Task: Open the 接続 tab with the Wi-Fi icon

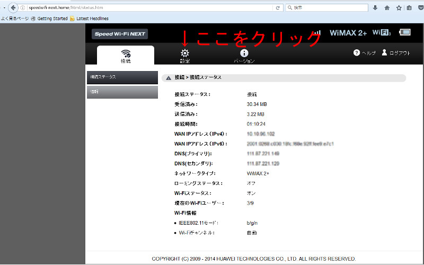Action: pyautogui.click(x=126, y=56)
